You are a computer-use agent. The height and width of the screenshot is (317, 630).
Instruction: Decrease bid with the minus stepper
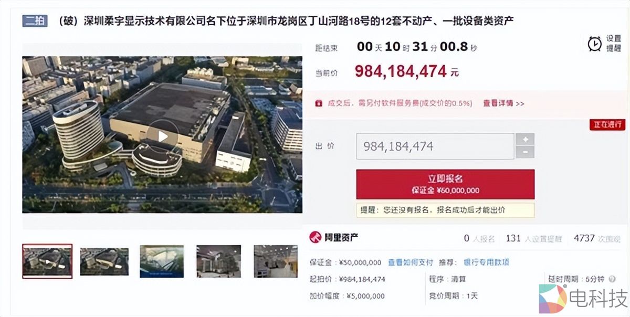[x=525, y=152]
